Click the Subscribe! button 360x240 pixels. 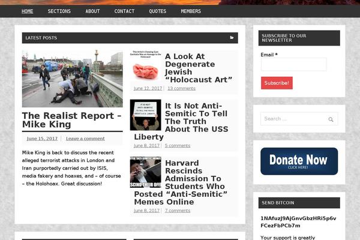277,83
